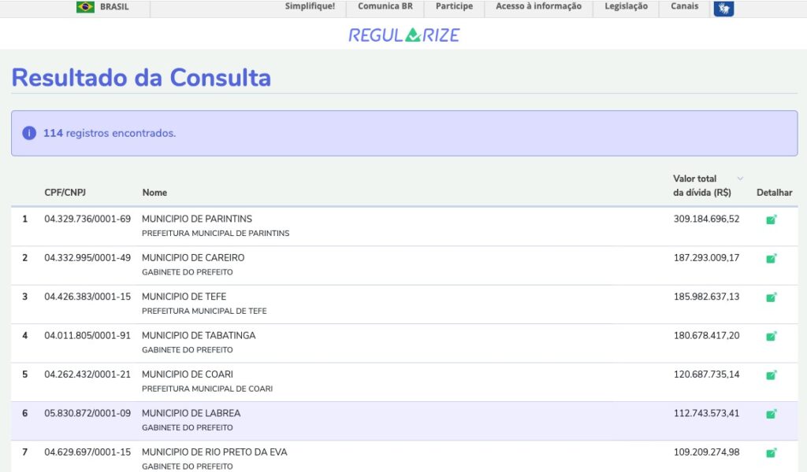The width and height of the screenshot is (807, 472).
Task: View details of Municipio de Coari
Action: point(771,374)
